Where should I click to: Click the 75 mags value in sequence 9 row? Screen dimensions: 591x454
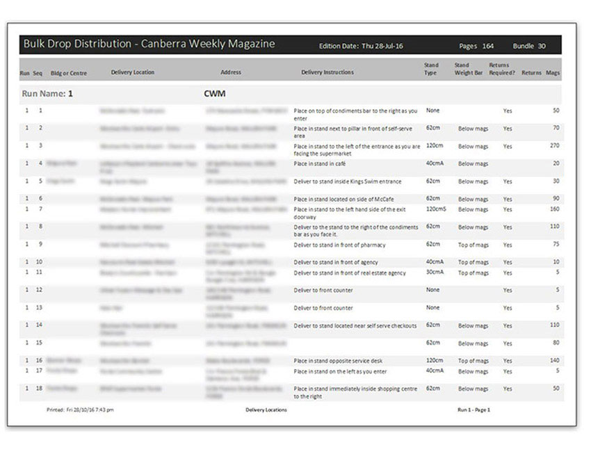[556, 244]
